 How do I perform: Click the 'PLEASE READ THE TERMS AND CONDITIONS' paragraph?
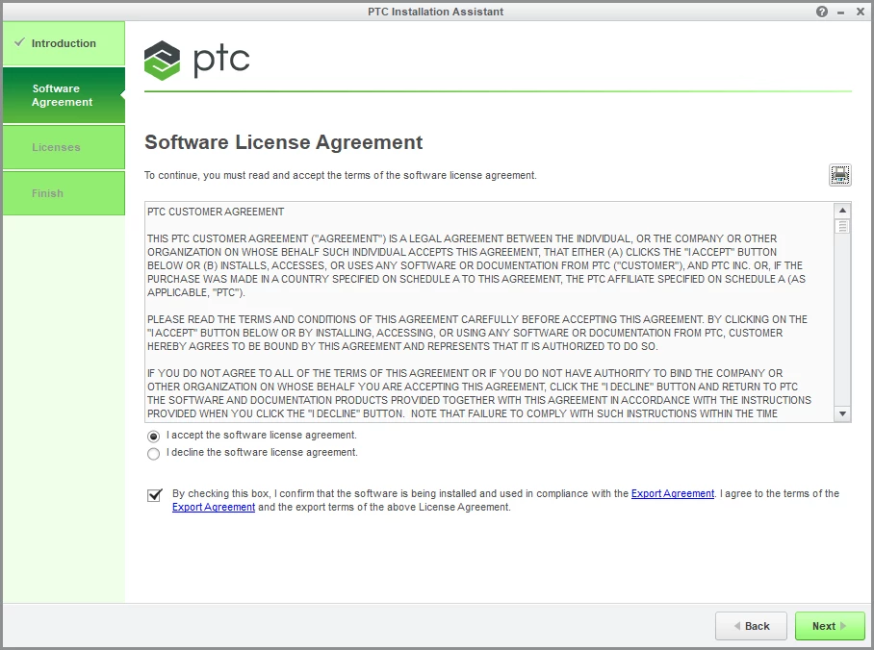[x=477, y=333]
